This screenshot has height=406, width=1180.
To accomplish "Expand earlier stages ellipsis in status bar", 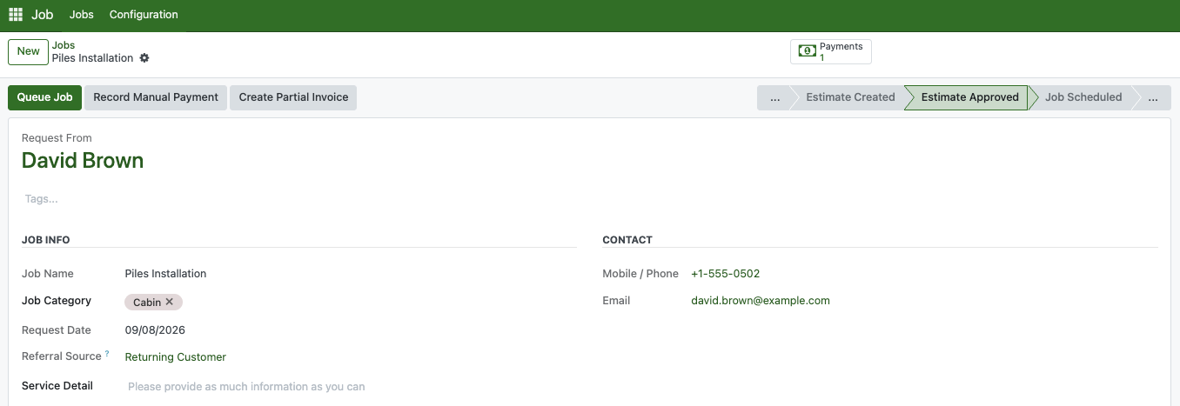I will 774,97.
